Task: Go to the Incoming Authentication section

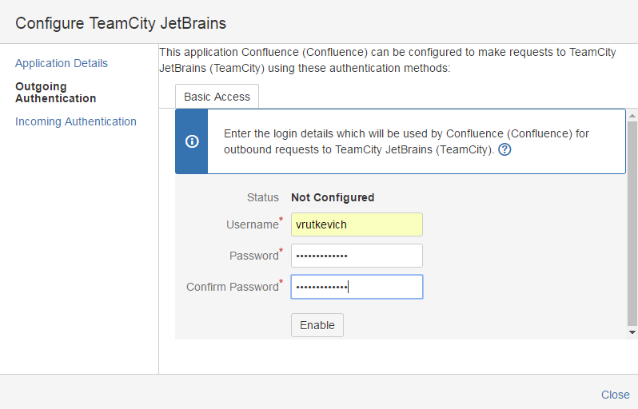Action: pos(76,121)
